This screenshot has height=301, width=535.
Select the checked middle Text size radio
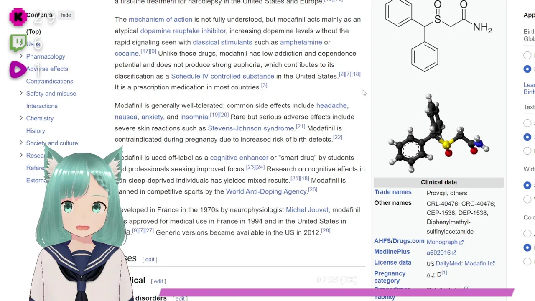[527, 137]
